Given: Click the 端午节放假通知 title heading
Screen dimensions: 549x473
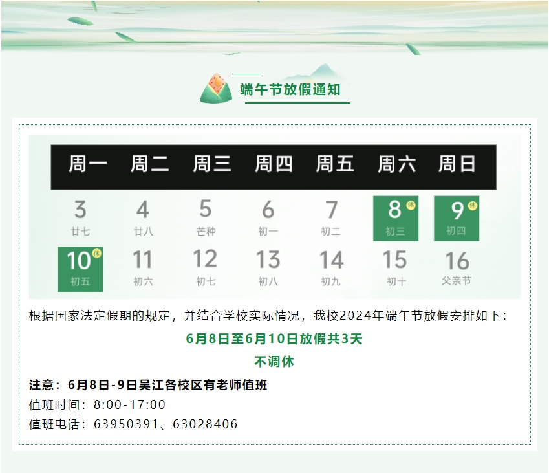Looking at the screenshot, I should click(x=290, y=90).
